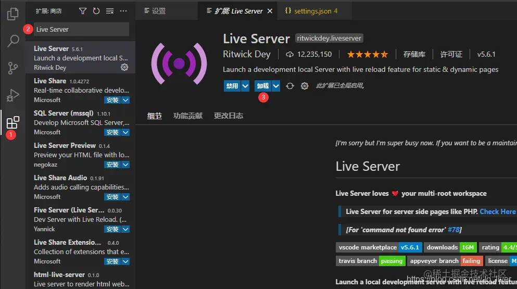
Task: Install Live Share Extension Pack
Action: (112, 261)
